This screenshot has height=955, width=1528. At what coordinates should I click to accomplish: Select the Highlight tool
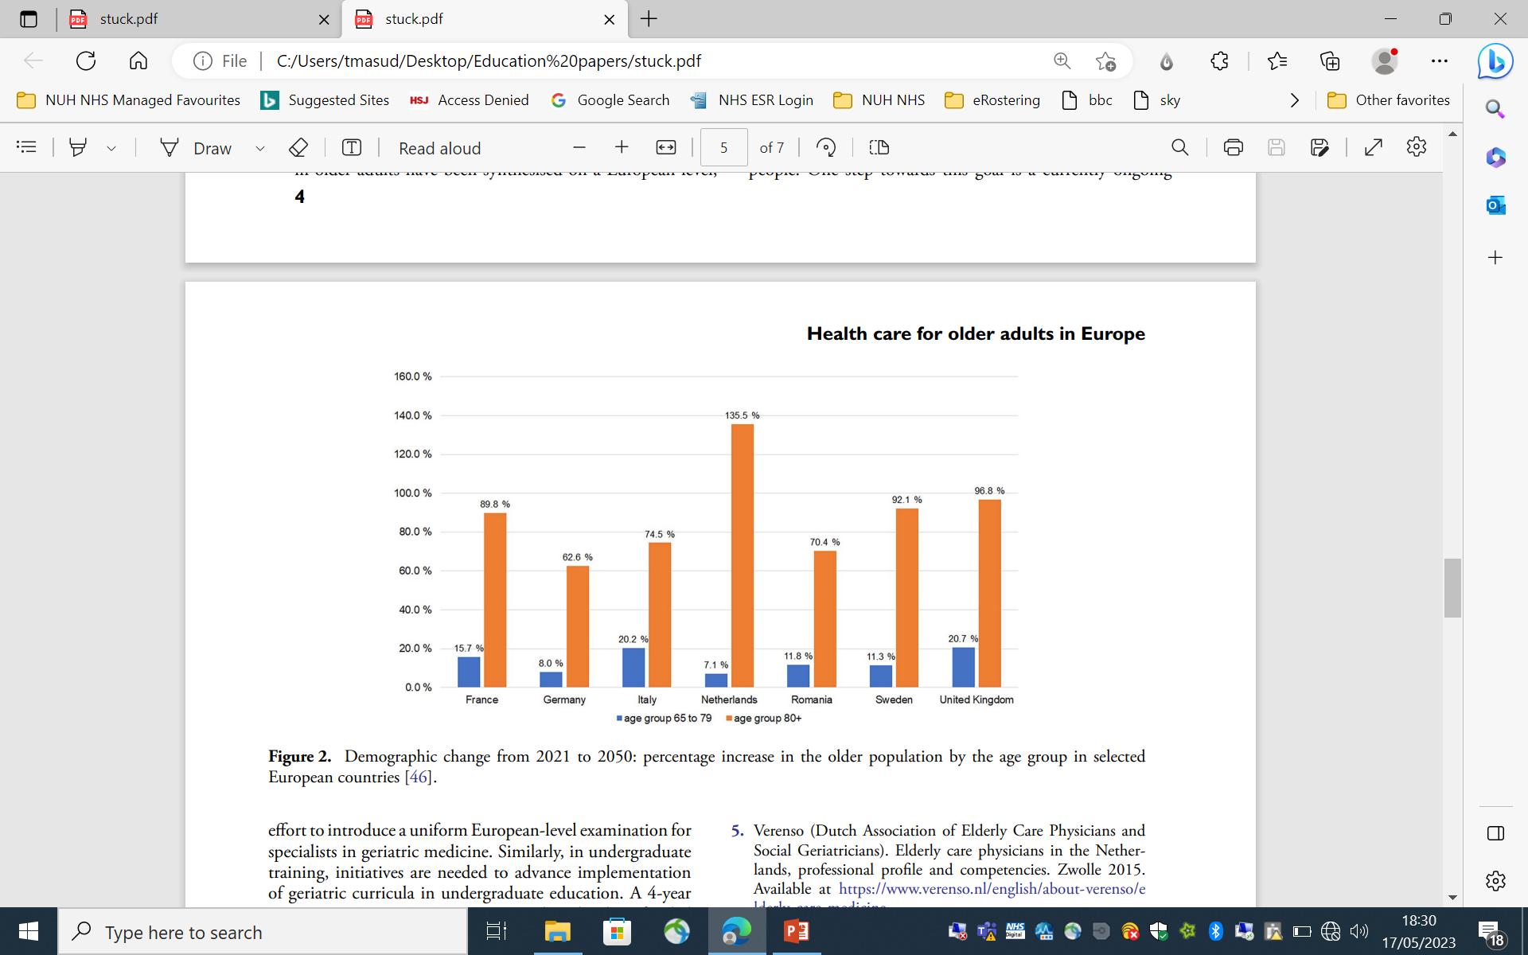[78, 147]
